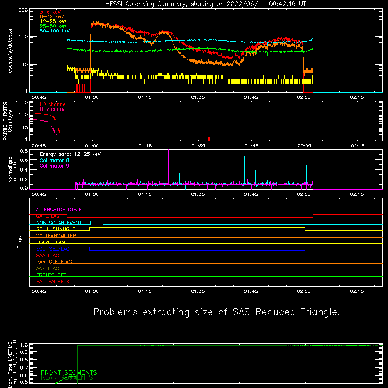This screenshot has height=388, width=388.
Task: Select the FRONT SEGMENTS legend label
Action: point(69,372)
